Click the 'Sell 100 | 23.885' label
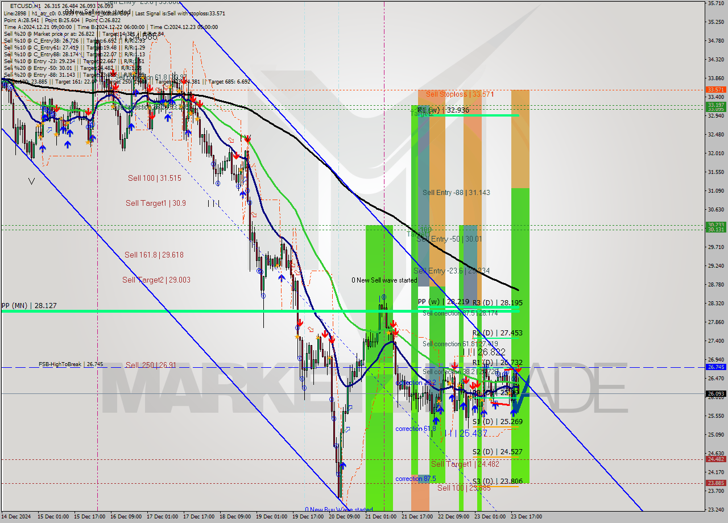This screenshot has height=523, width=728. coord(464,488)
